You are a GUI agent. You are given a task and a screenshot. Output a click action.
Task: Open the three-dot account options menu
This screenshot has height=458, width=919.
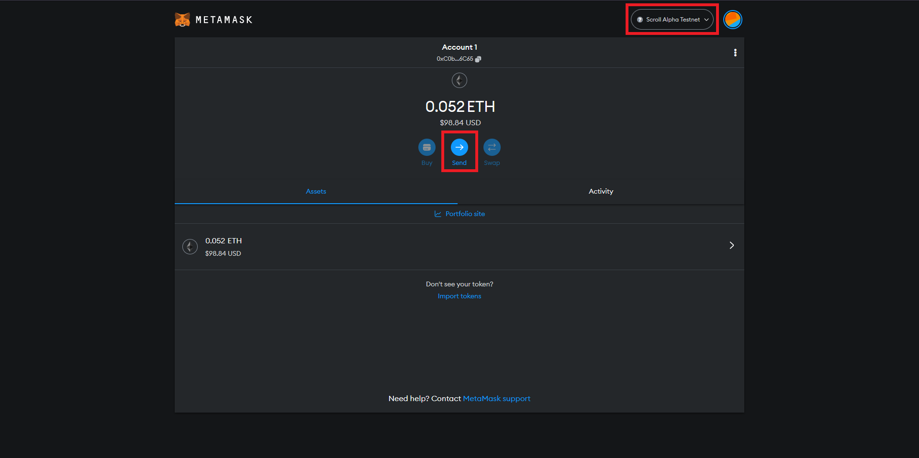tap(735, 53)
